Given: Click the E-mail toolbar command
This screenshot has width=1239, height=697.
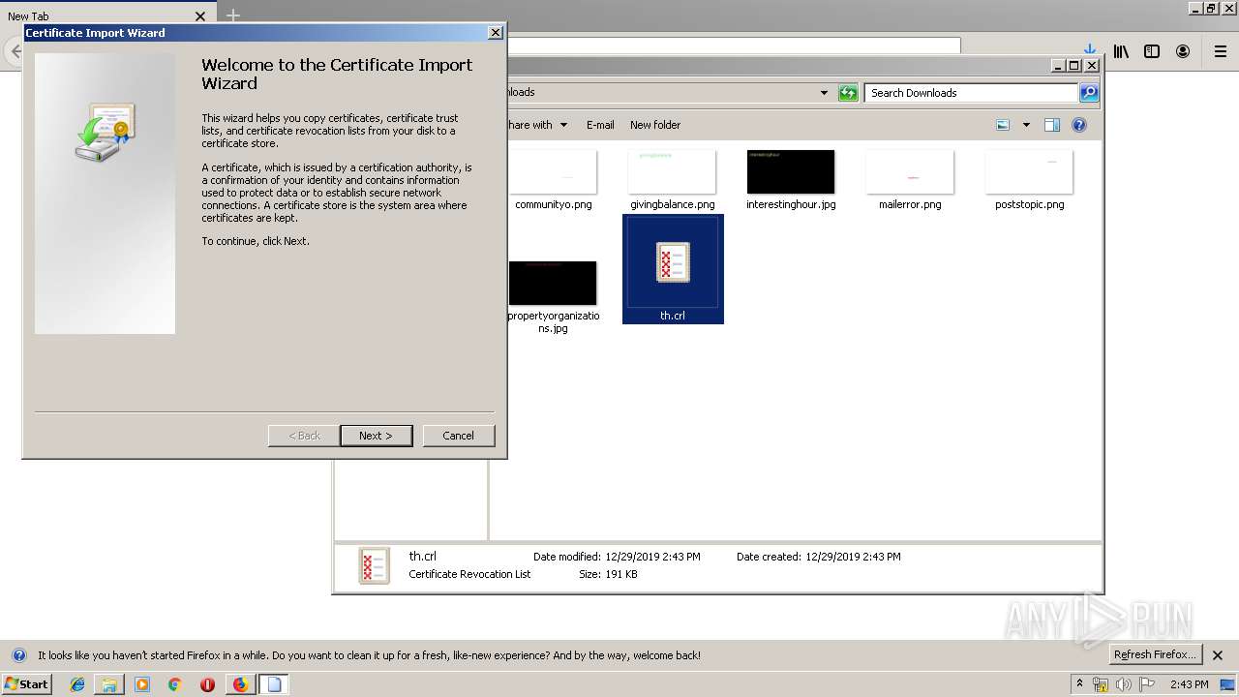Looking at the screenshot, I should point(600,125).
